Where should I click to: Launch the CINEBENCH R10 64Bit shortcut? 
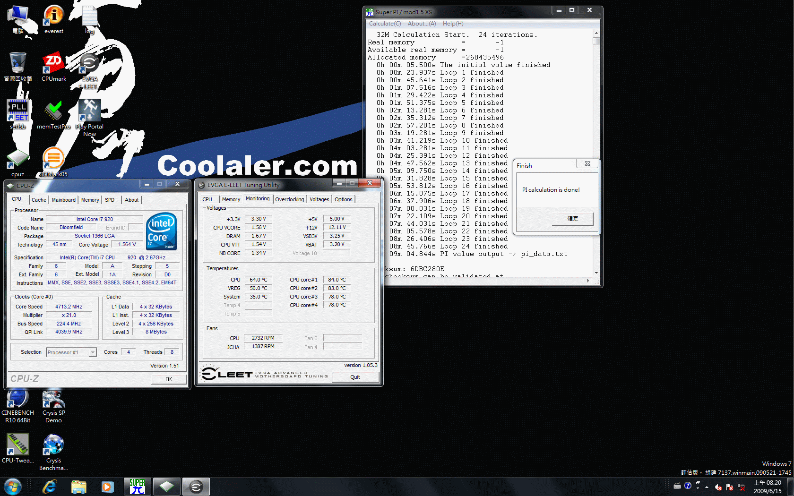[18, 406]
